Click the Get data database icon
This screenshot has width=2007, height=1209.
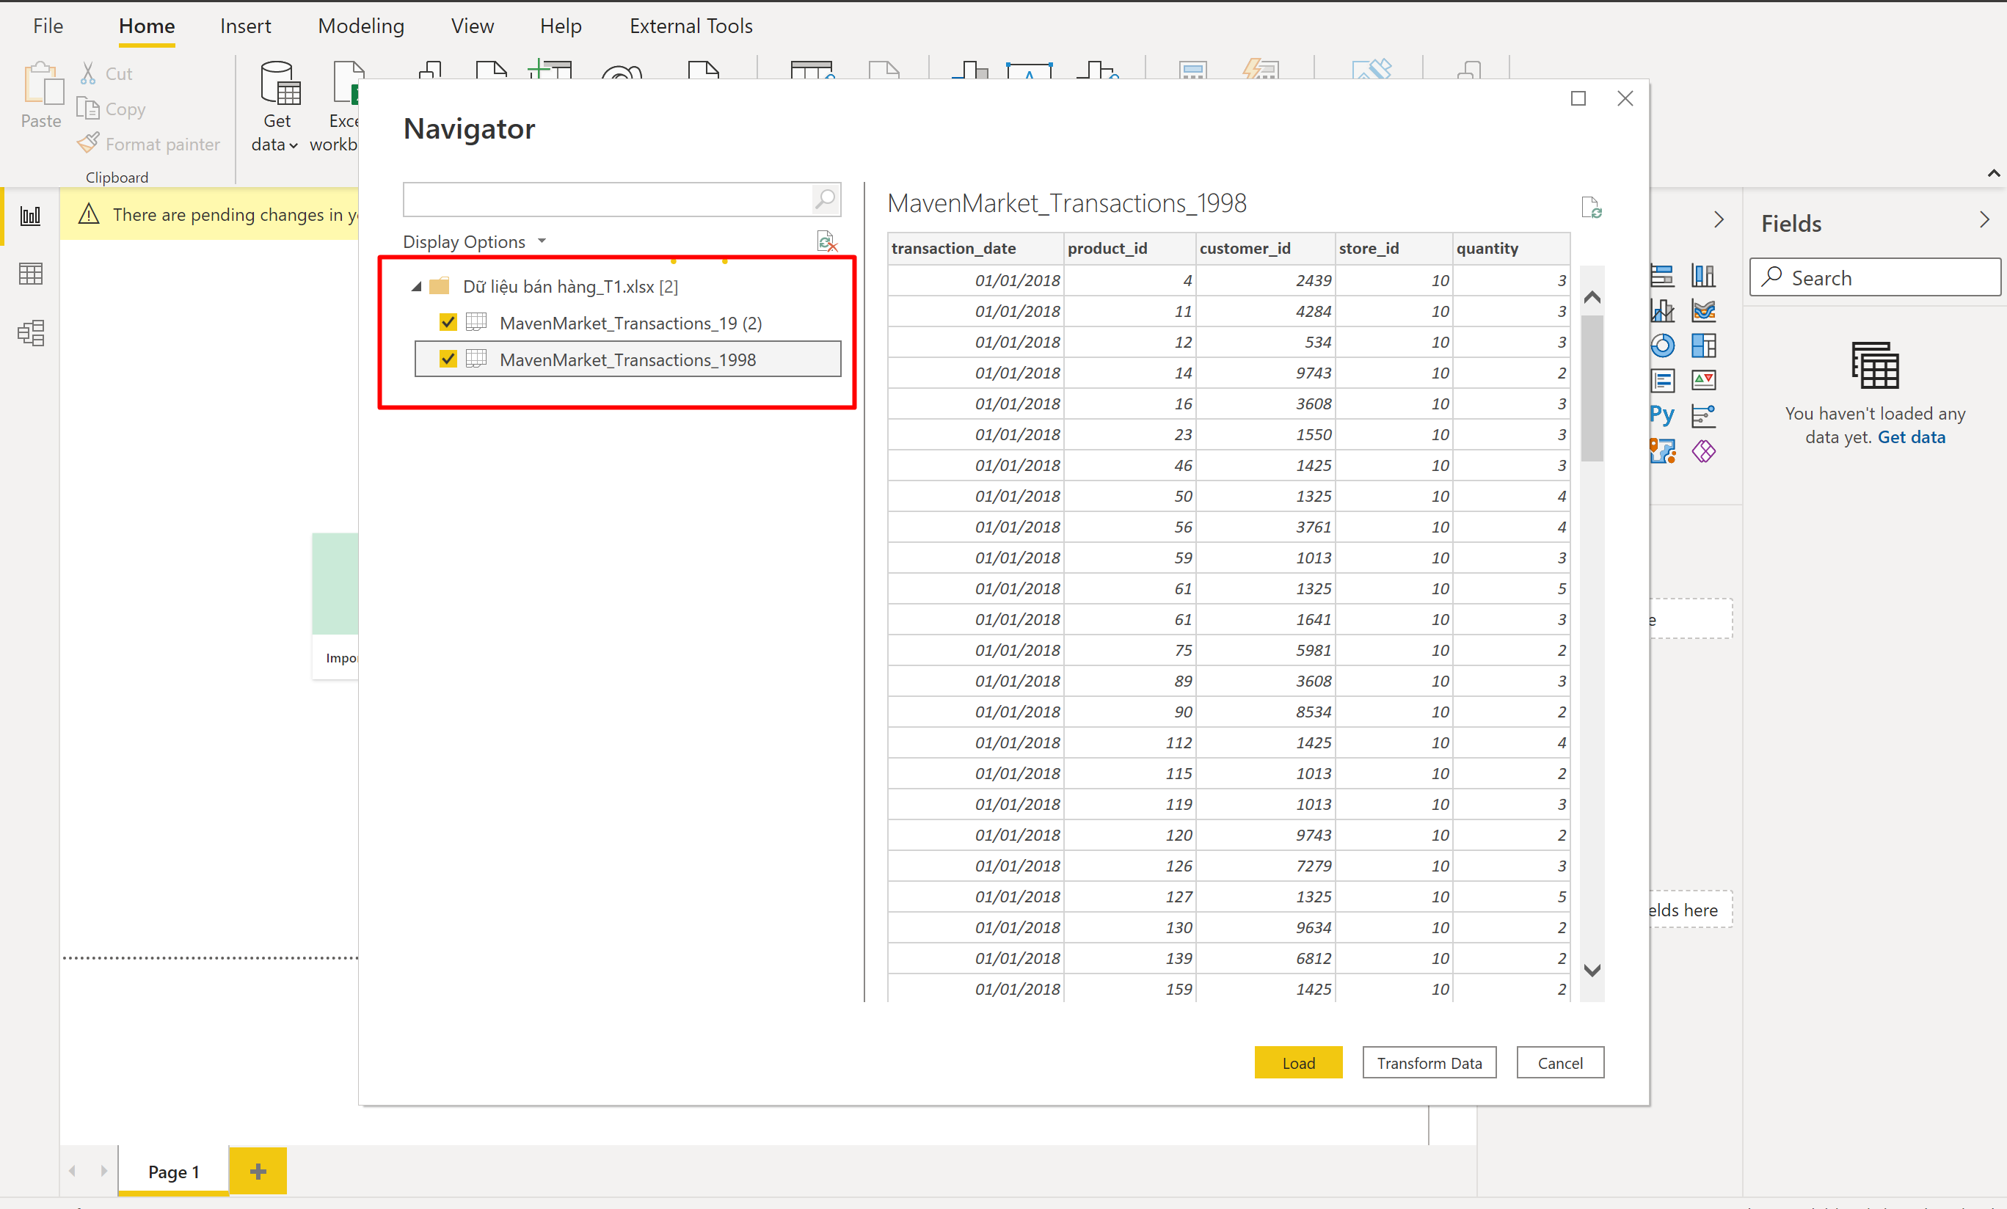click(x=280, y=83)
